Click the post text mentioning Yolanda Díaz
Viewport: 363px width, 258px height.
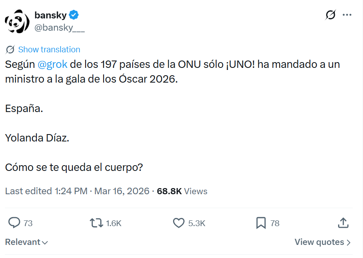pos(37,138)
